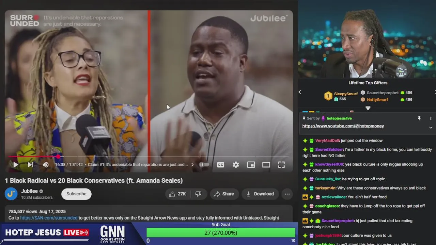Switch to miniplayer mode
The width and height of the screenshot is (436, 245).
(251, 165)
